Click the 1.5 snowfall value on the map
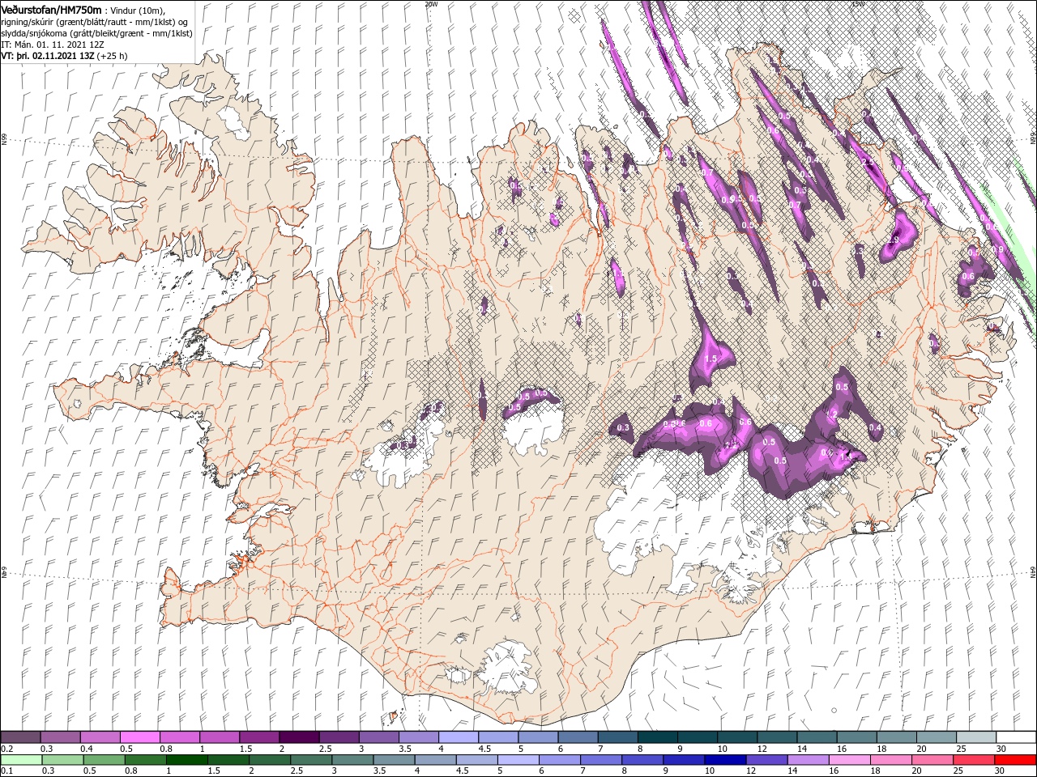This screenshot has height=777, width=1037. (712, 359)
